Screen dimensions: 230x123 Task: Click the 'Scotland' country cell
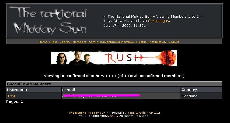(x=201, y=96)
